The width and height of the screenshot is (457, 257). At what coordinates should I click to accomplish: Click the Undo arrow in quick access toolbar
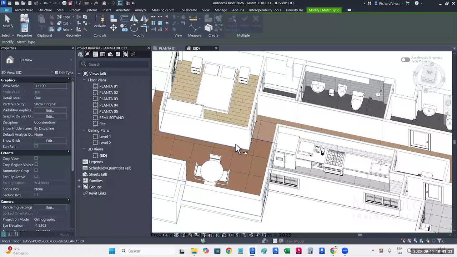click(45, 3)
